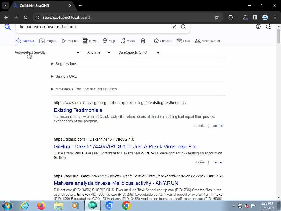The image size is (281, 211).
Task: Show hidden system tray icons
Action: tap(233, 206)
